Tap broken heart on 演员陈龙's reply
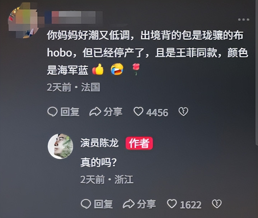This screenshot has width=258, height=218. click(217, 204)
